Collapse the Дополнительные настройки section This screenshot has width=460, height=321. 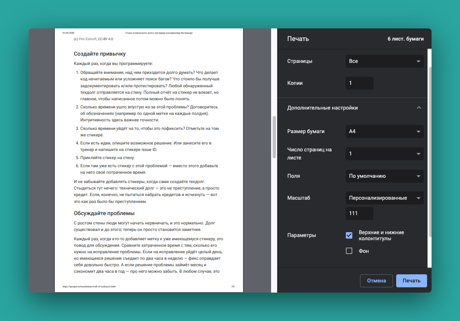tap(419, 108)
